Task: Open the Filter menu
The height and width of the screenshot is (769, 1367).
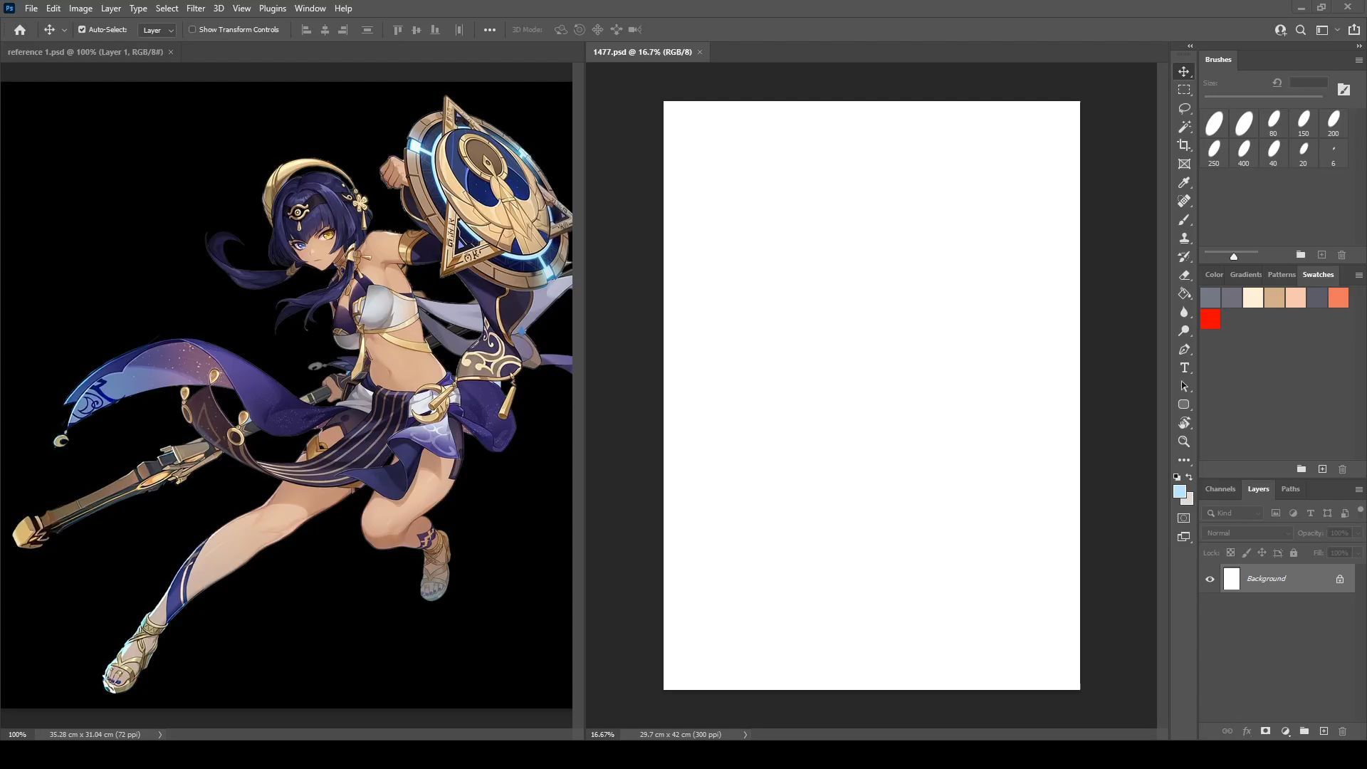Action: 195,9
